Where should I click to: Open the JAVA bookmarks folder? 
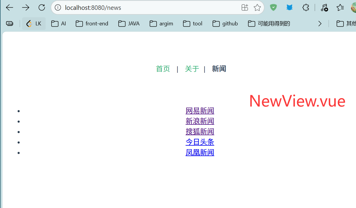(x=129, y=24)
